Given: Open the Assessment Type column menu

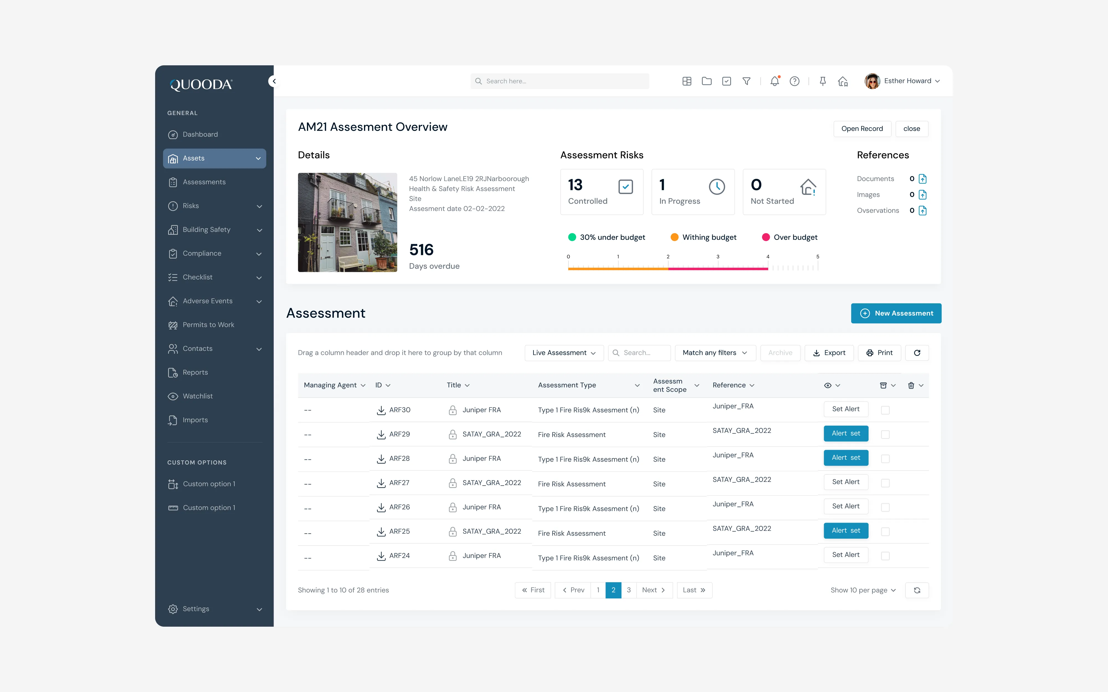Looking at the screenshot, I should (x=637, y=385).
